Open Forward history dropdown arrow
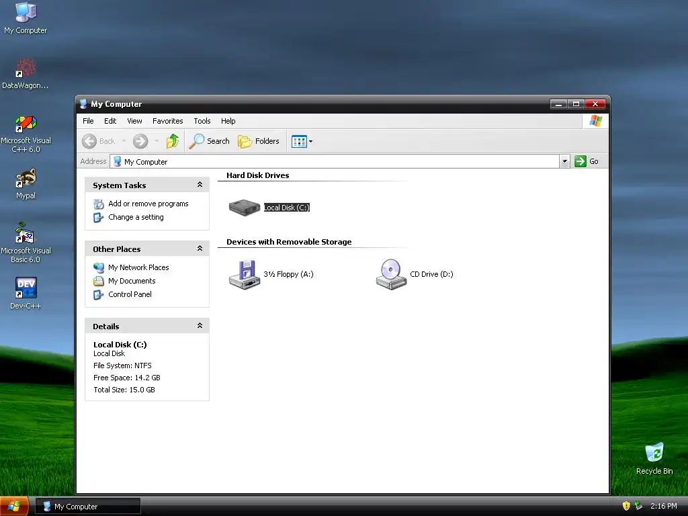 [x=157, y=141]
